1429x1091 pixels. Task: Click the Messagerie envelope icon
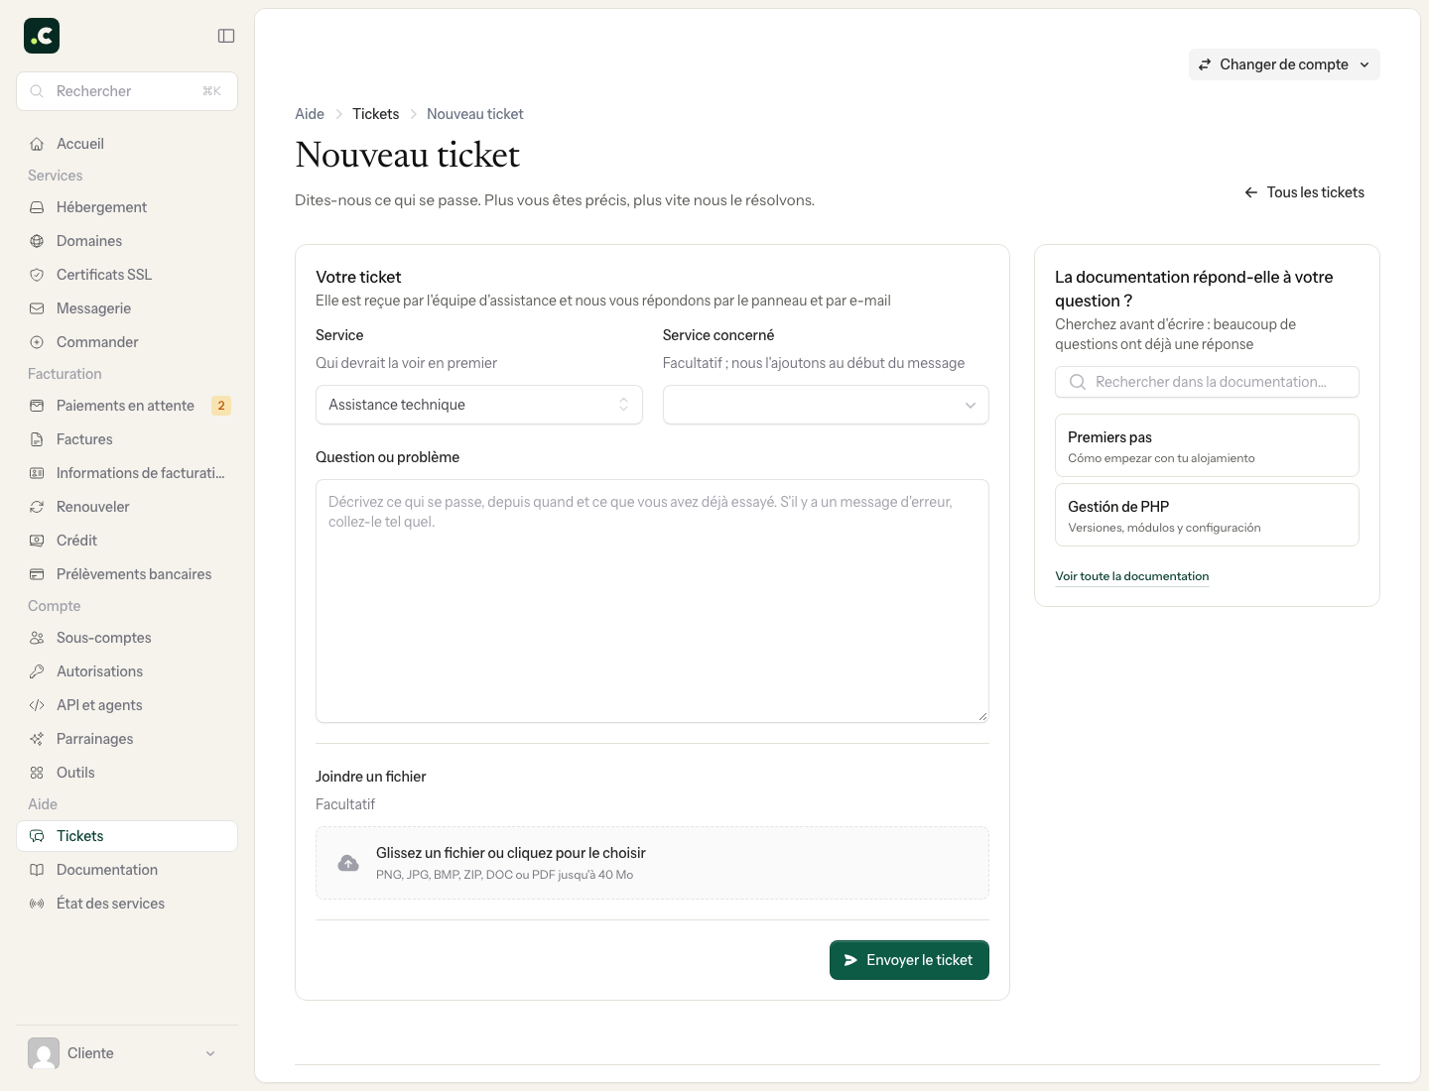point(37,308)
